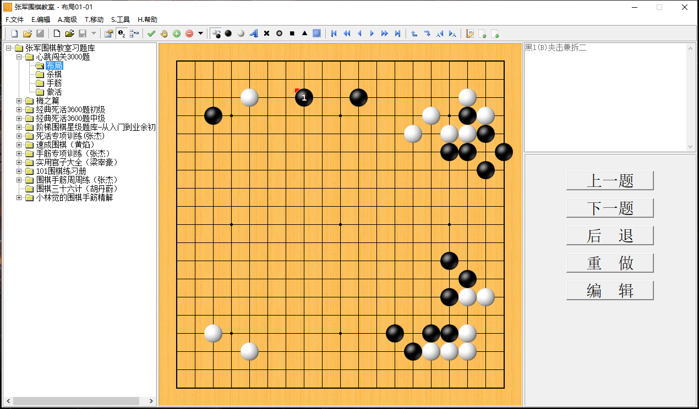The image size is (699, 409).
Task: Select the hand tool in toolbar
Action: click(x=164, y=34)
